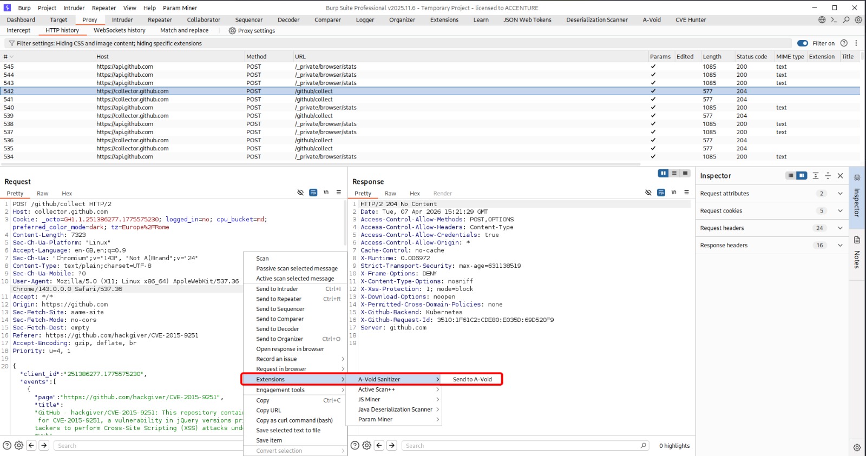Click Params checkmark in row 539
The height and width of the screenshot is (456, 866).
[653, 115]
